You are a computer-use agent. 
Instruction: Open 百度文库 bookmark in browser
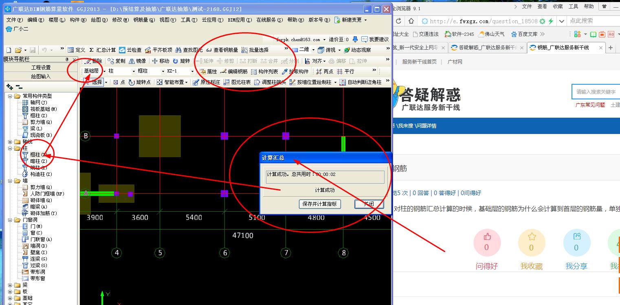tap(524, 34)
